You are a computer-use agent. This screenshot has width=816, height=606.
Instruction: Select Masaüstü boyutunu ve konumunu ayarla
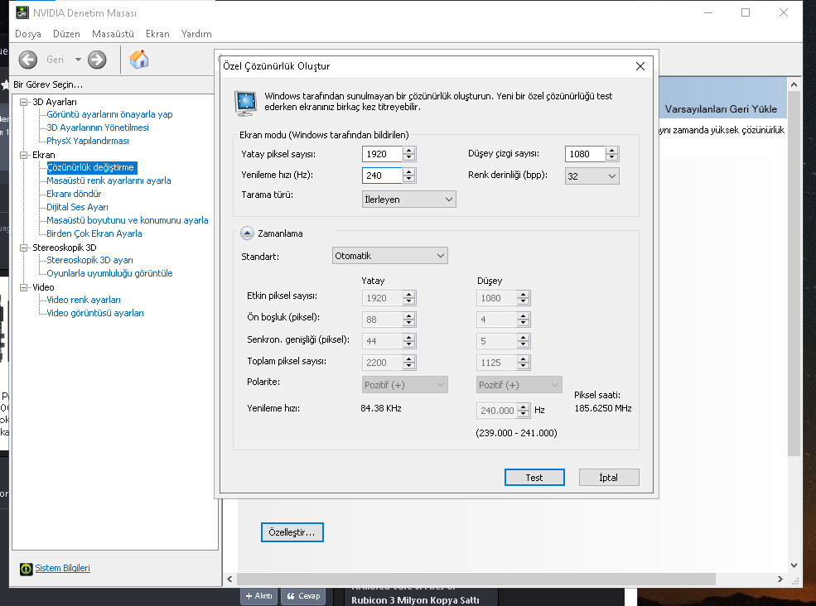click(x=127, y=220)
